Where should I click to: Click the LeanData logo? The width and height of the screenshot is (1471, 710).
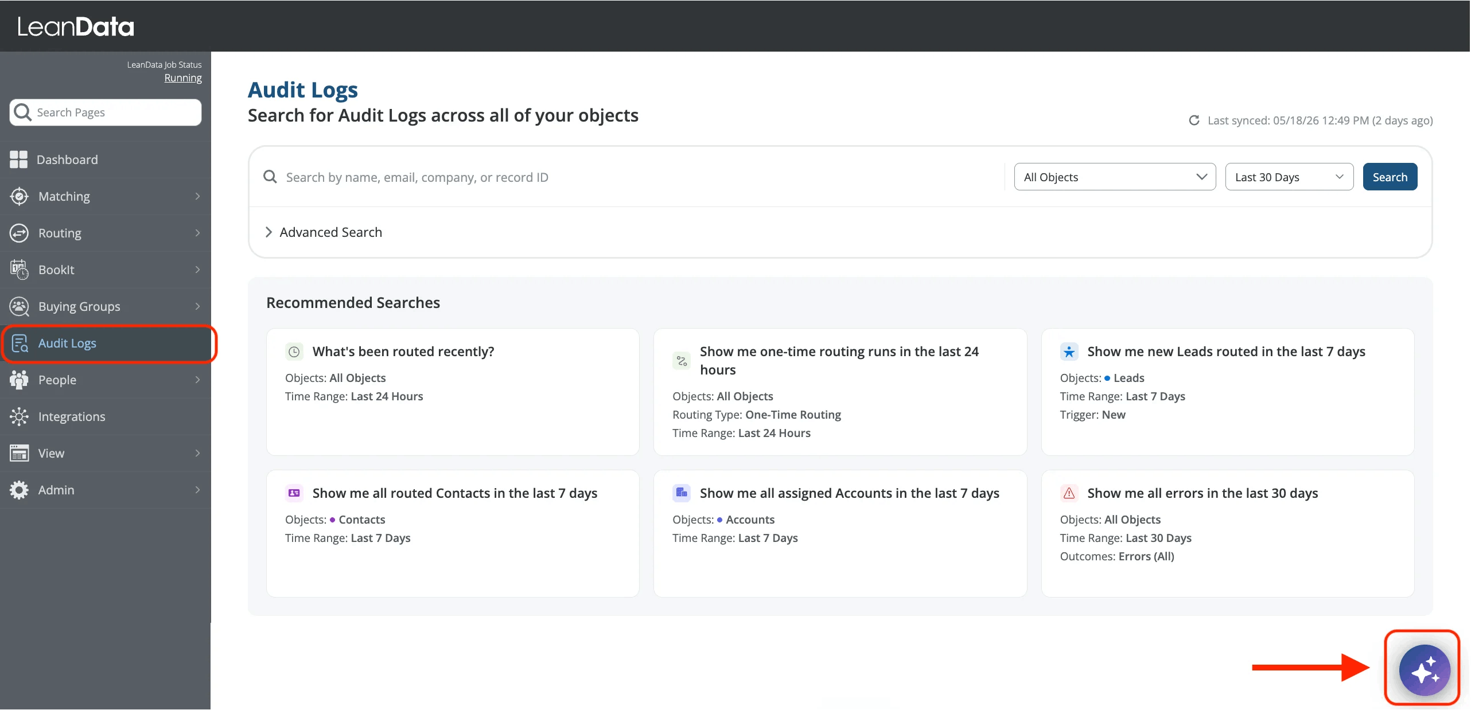coord(76,26)
